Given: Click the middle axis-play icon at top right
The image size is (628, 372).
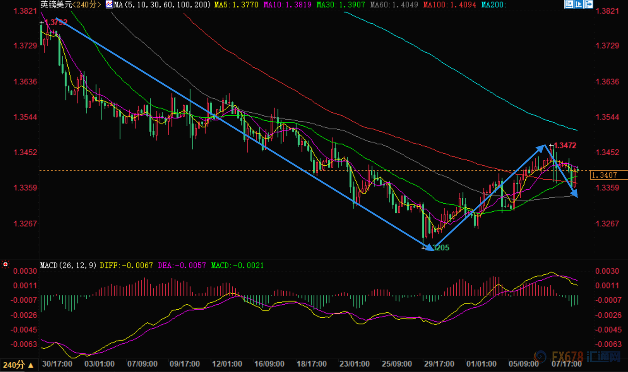Looking at the screenshot, I should [x=578, y=4].
